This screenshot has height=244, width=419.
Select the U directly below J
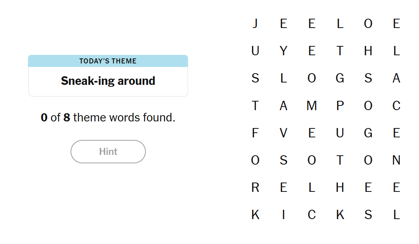tap(255, 51)
